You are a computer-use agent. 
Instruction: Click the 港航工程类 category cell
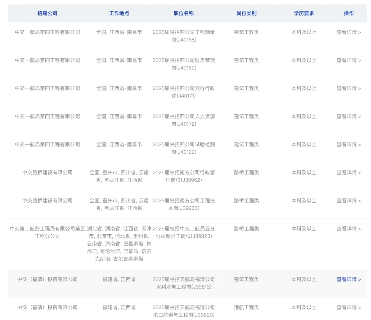coord(246,308)
